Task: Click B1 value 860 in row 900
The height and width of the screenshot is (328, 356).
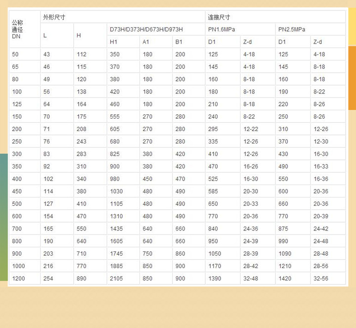Action: coord(180,253)
